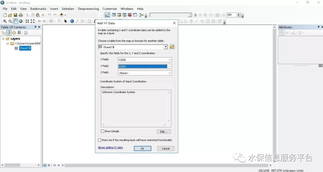Open the Catalog window icon
Viewport: 323px width, 172px height.
click(x=119, y=15)
